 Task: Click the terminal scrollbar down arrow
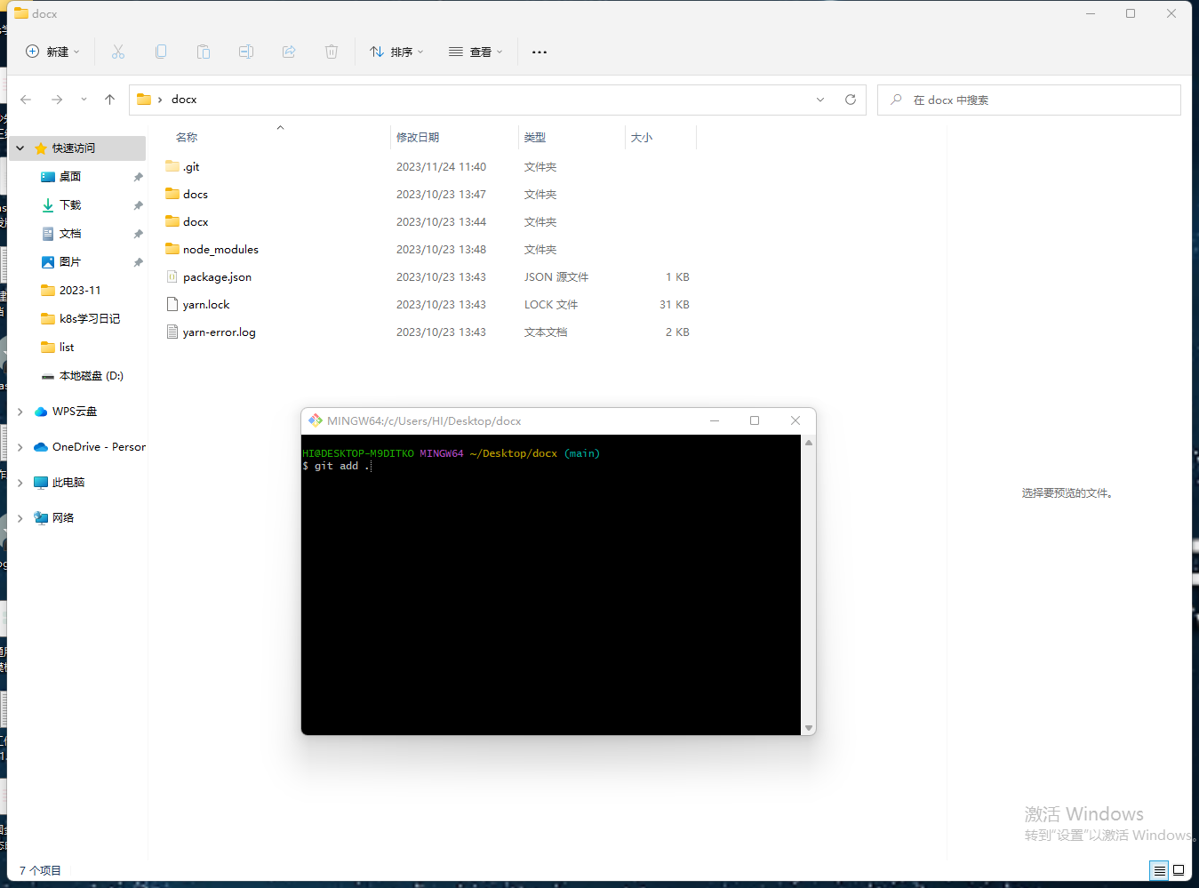click(x=809, y=728)
